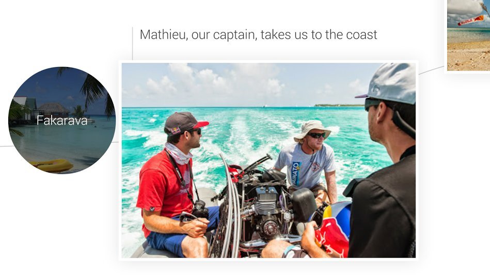Click the distant island on the horizon
The height and width of the screenshot is (275, 490).
coord(339,106)
